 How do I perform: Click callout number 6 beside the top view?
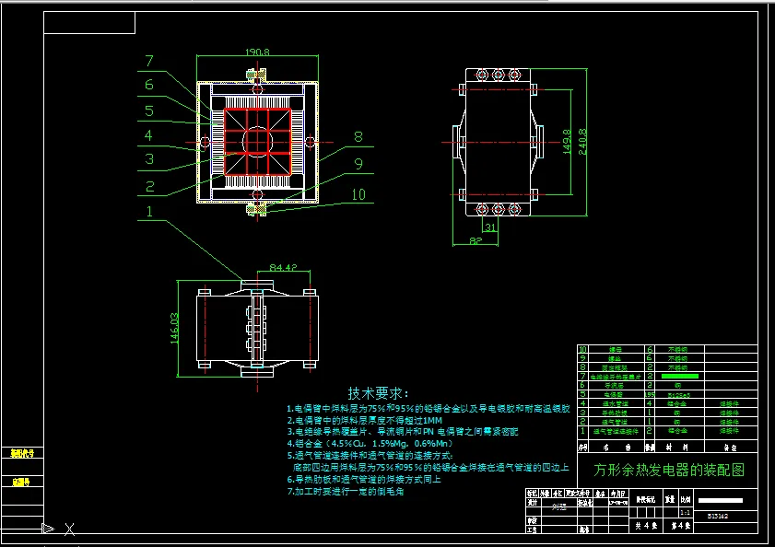[149, 85]
